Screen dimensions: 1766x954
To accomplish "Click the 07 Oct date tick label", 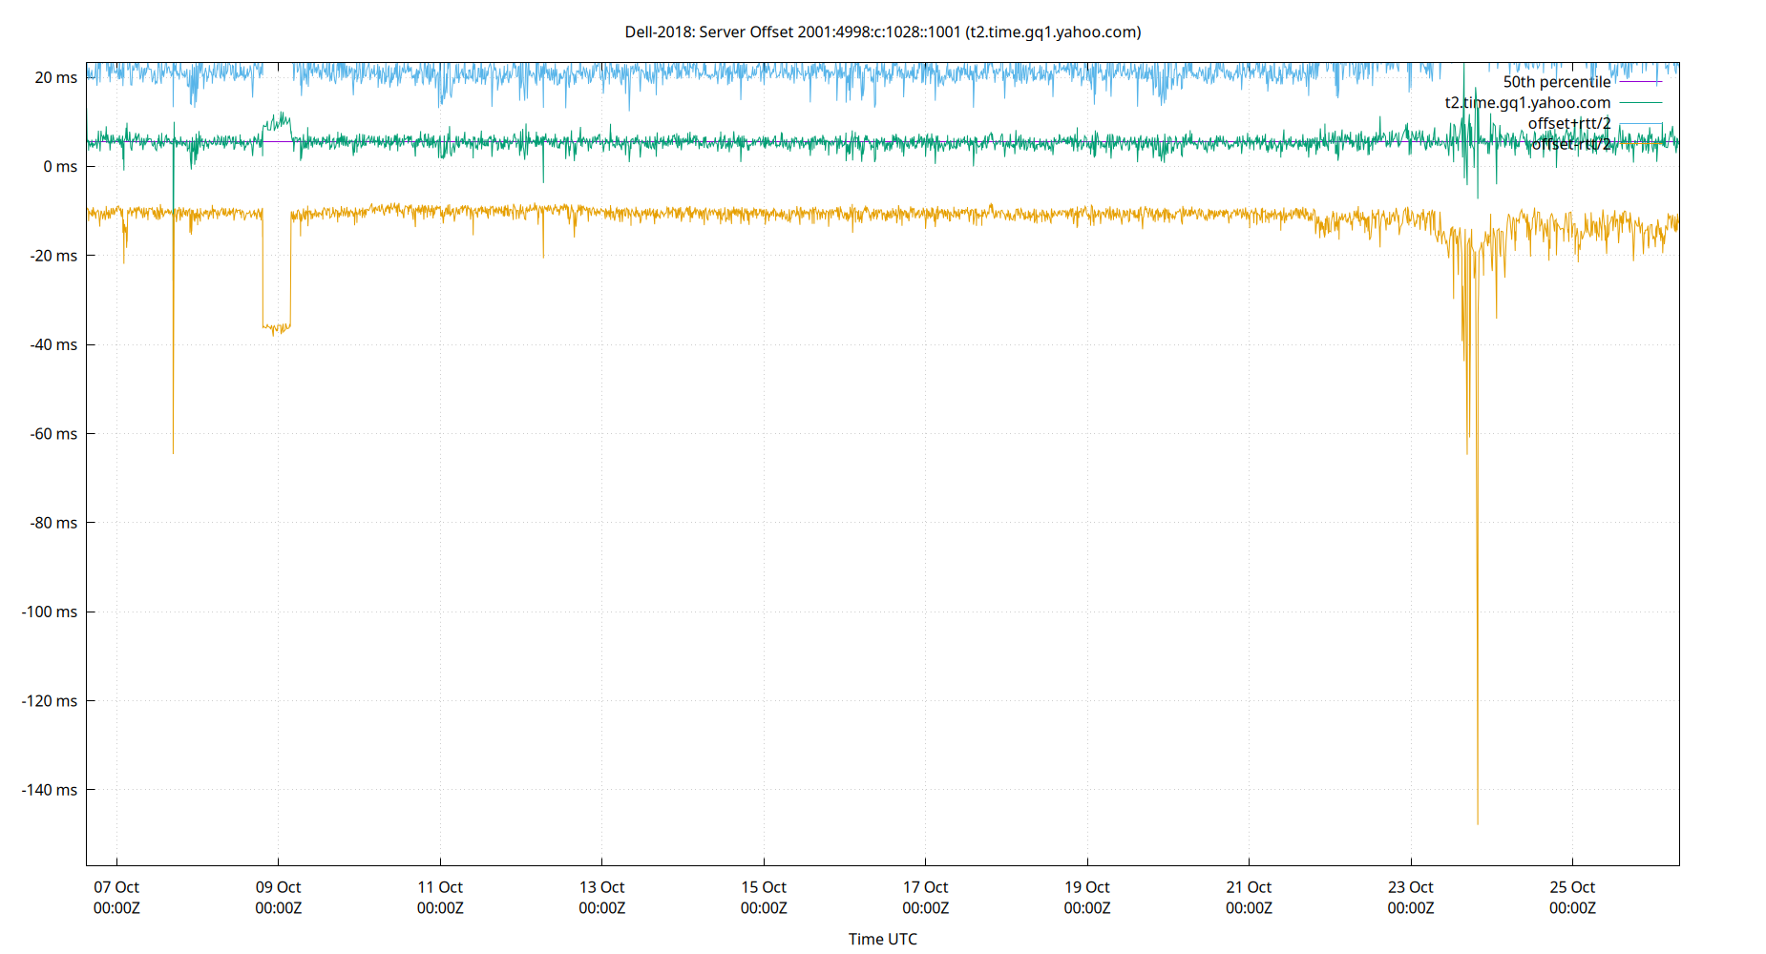I will [x=116, y=886].
